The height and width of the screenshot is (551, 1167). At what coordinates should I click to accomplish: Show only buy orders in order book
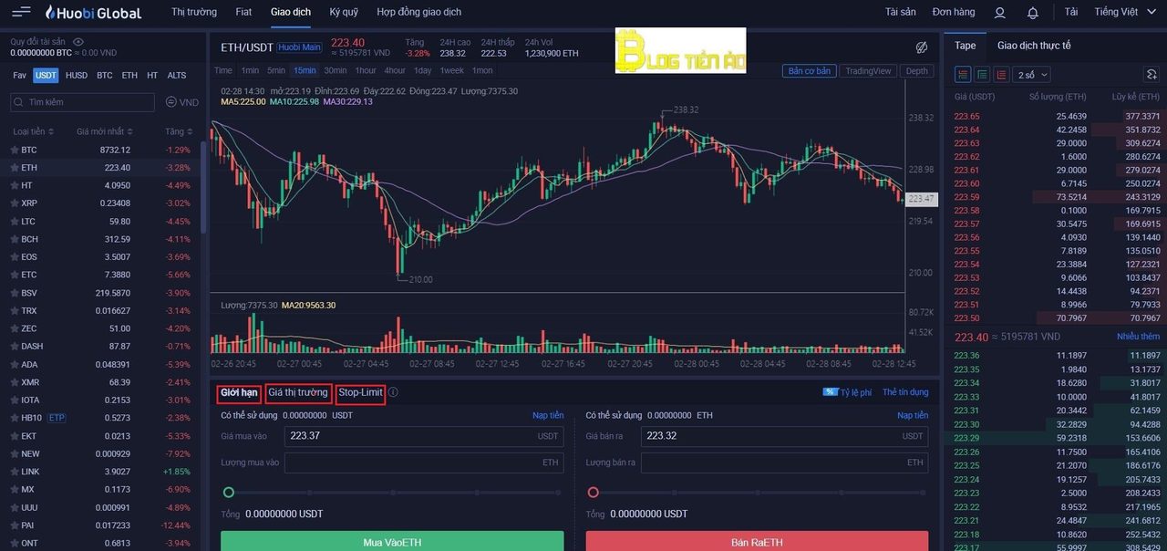click(x=983, y=75)
